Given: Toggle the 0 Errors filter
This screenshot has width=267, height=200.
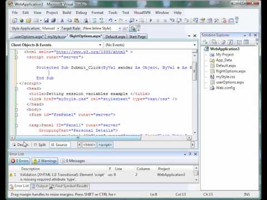Looking at the screenshot, I should click(x=19, y=161).
